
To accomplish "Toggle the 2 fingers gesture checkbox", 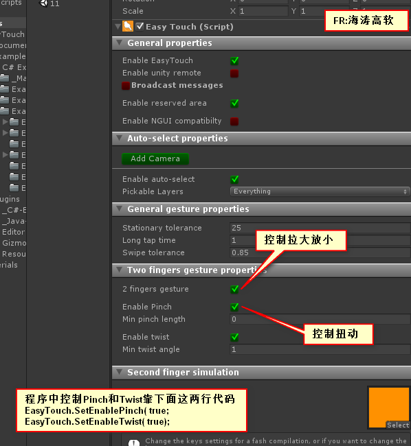I will [x=234, y=289].
